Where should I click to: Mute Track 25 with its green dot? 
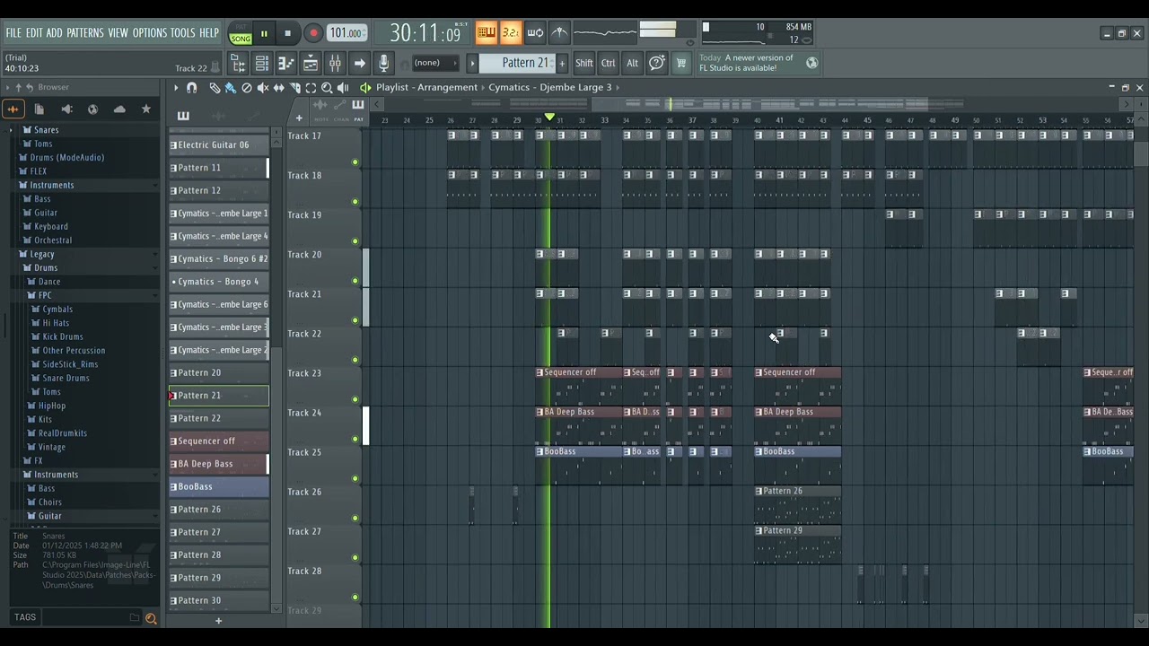click(355, 478)
